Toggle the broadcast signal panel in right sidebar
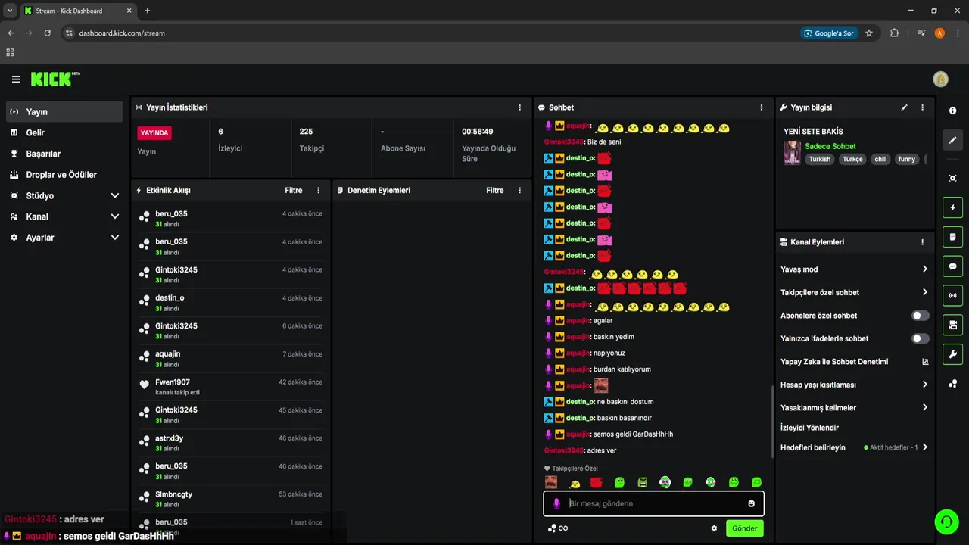 click(952, 295)
